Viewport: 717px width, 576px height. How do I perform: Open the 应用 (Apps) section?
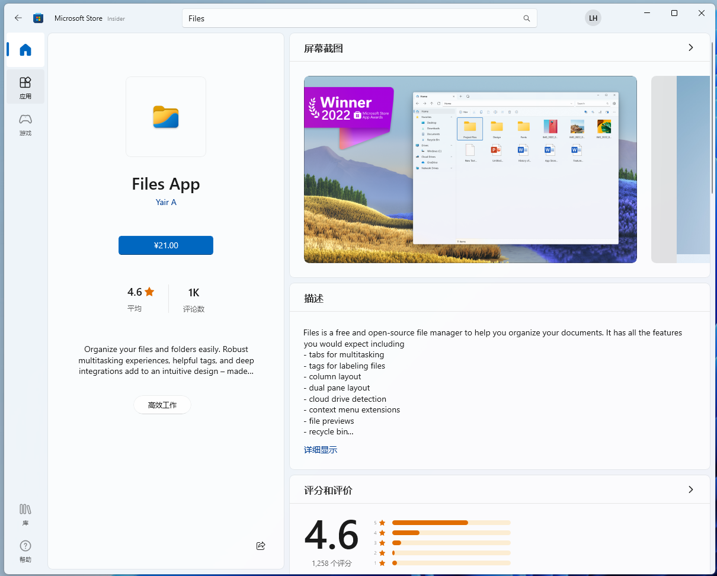coord(25,87)
